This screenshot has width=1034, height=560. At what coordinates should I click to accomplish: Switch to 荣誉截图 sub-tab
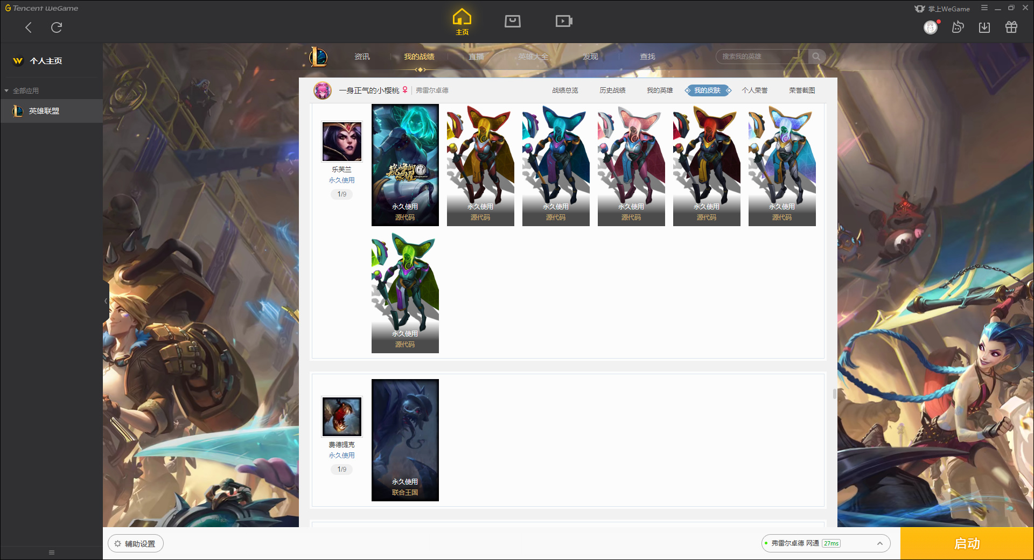click(x=802, y=90)
